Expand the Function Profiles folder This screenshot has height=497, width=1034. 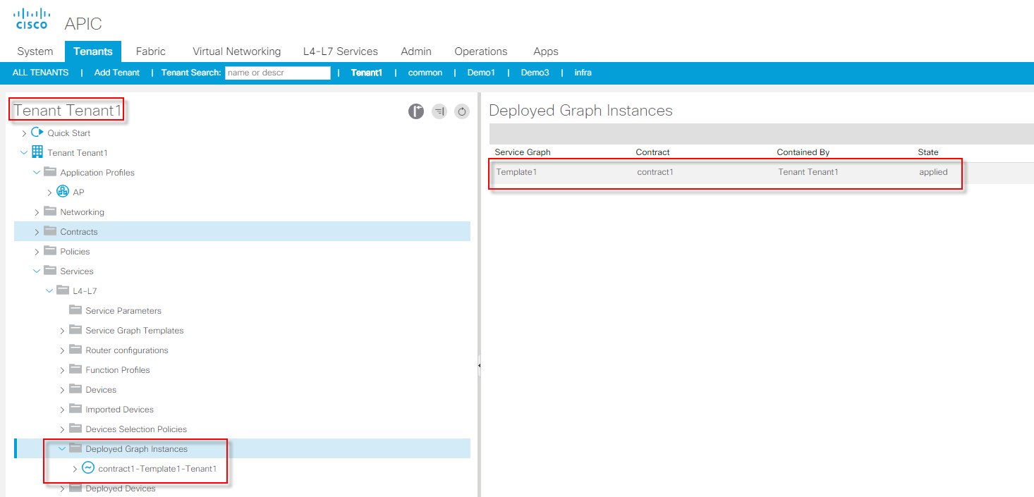[x=63, y=370]
